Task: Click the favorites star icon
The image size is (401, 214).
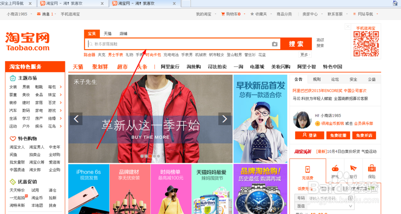Action: [x=252, y=14]
